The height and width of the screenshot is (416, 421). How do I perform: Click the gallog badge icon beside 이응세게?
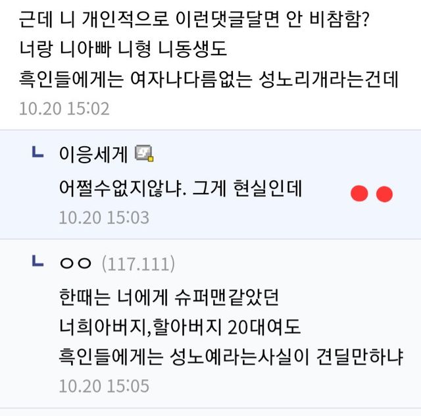(144, 154)
